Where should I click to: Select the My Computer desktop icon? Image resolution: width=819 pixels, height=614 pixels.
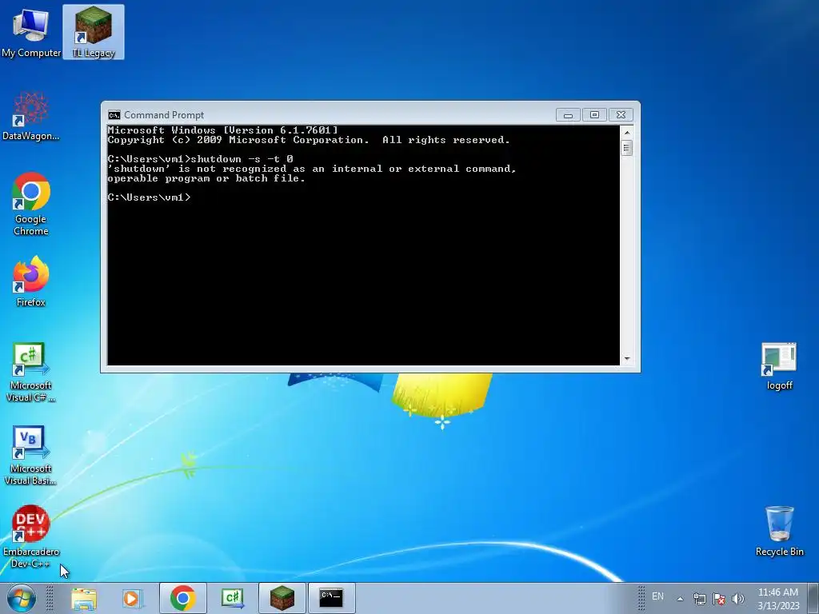pos(31,32)
